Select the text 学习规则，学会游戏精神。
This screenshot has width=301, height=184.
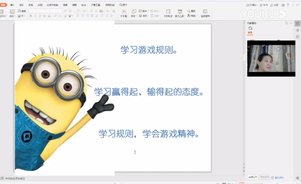click(149, 134)
